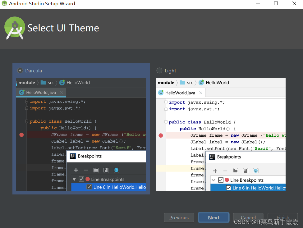Select the Light theme radio button

[x=159, y=71]
